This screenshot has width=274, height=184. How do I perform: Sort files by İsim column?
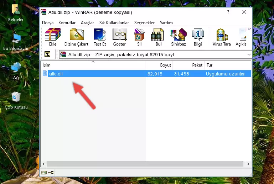coord(93,65)
